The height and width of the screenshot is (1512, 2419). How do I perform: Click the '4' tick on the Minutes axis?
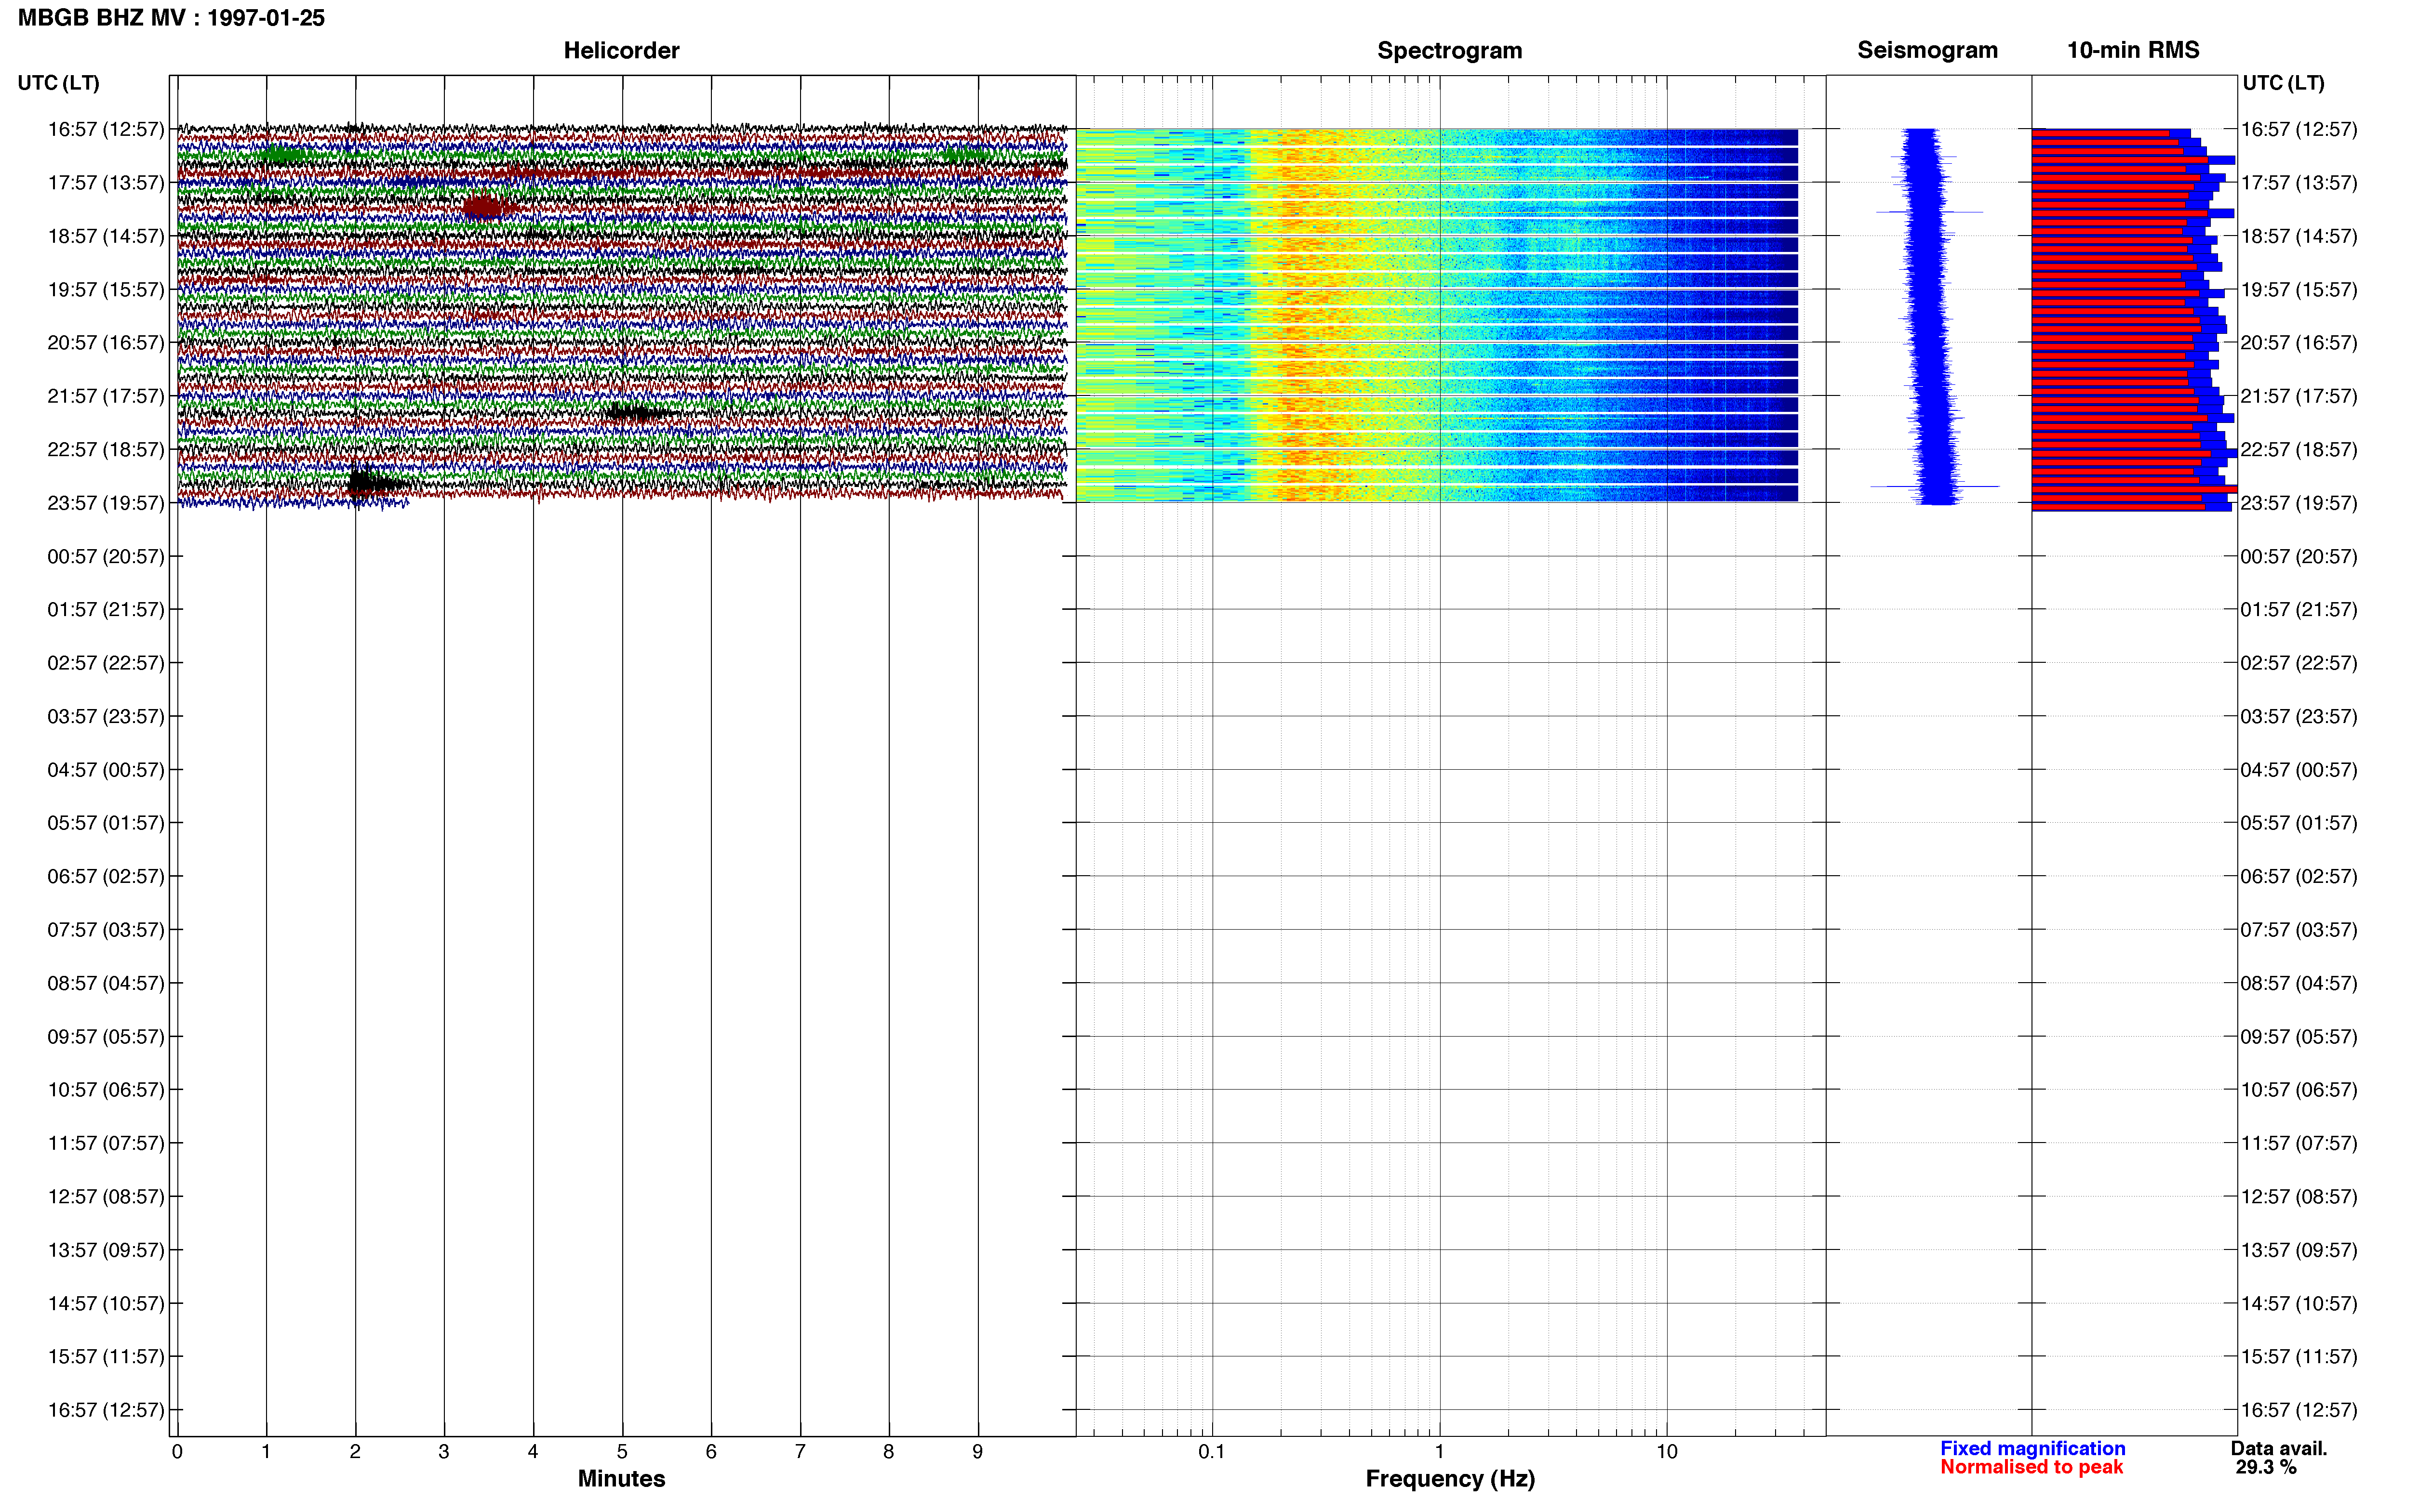533,1451
